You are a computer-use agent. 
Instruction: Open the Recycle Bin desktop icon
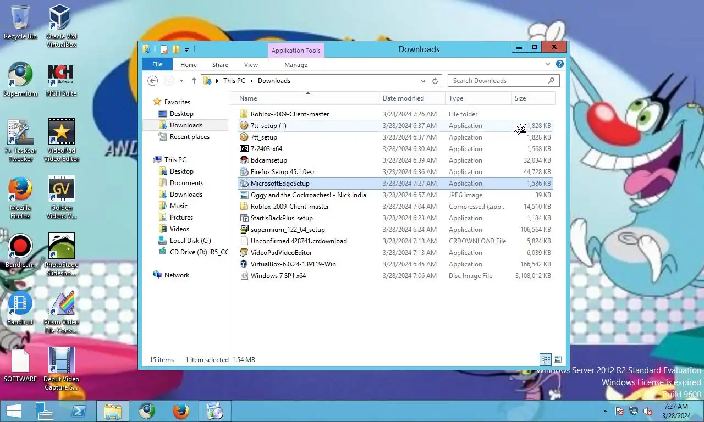(20, 23)
